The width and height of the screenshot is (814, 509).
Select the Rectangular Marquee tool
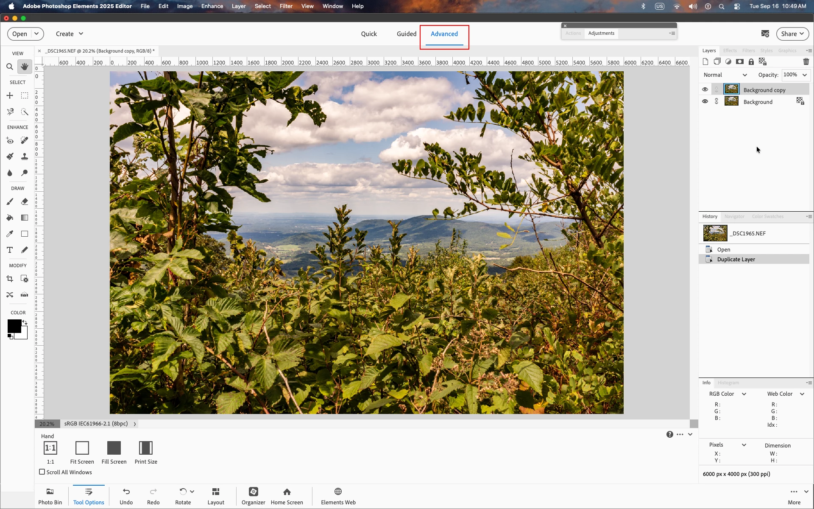[x=25, y=95]
